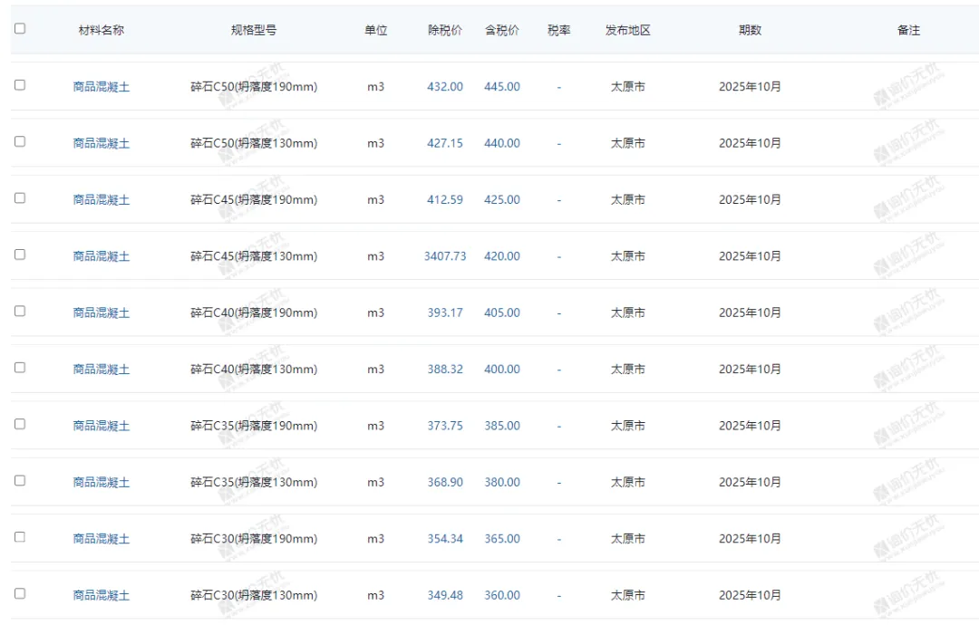979x625 pixels.
Task: Select spec text 碎石C40(坍落度190mm)
Action: 254,312
